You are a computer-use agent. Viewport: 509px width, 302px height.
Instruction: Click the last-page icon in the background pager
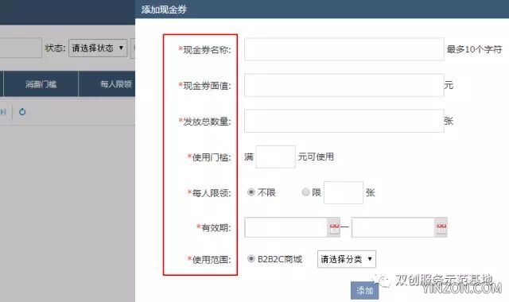click(3, 112)
